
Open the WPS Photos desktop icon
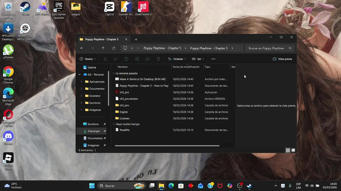tap(42, 9)
